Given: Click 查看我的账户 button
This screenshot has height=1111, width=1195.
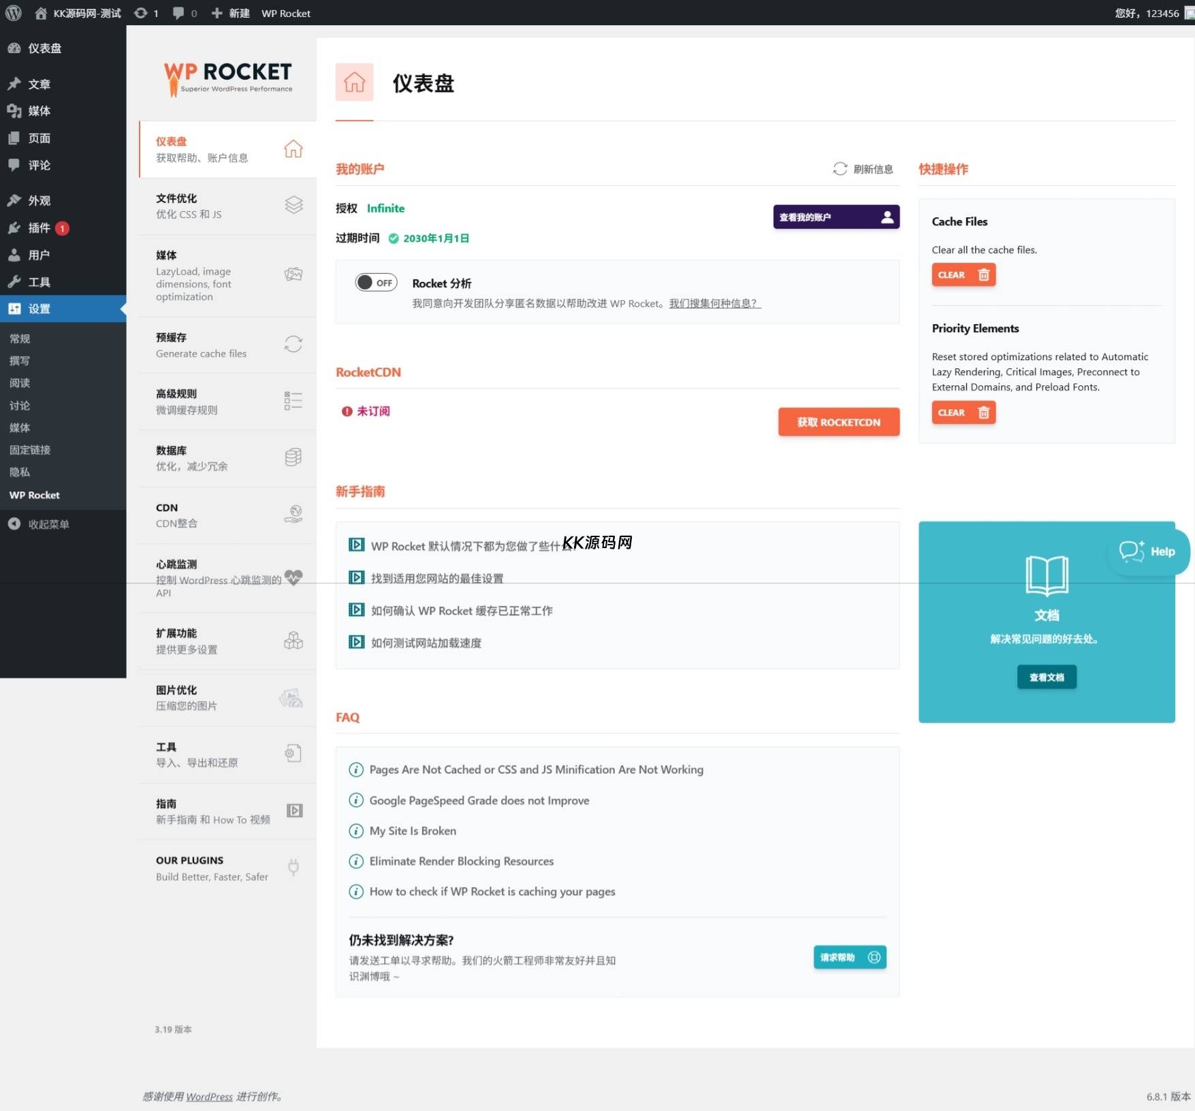Looking at the screenshot, I should (x=836, y=217).
